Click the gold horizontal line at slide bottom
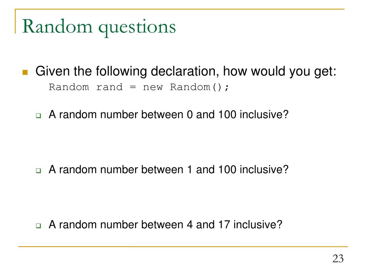Viewport: 366px width, 274px height. pyautogui.click(x=183, y=247)
